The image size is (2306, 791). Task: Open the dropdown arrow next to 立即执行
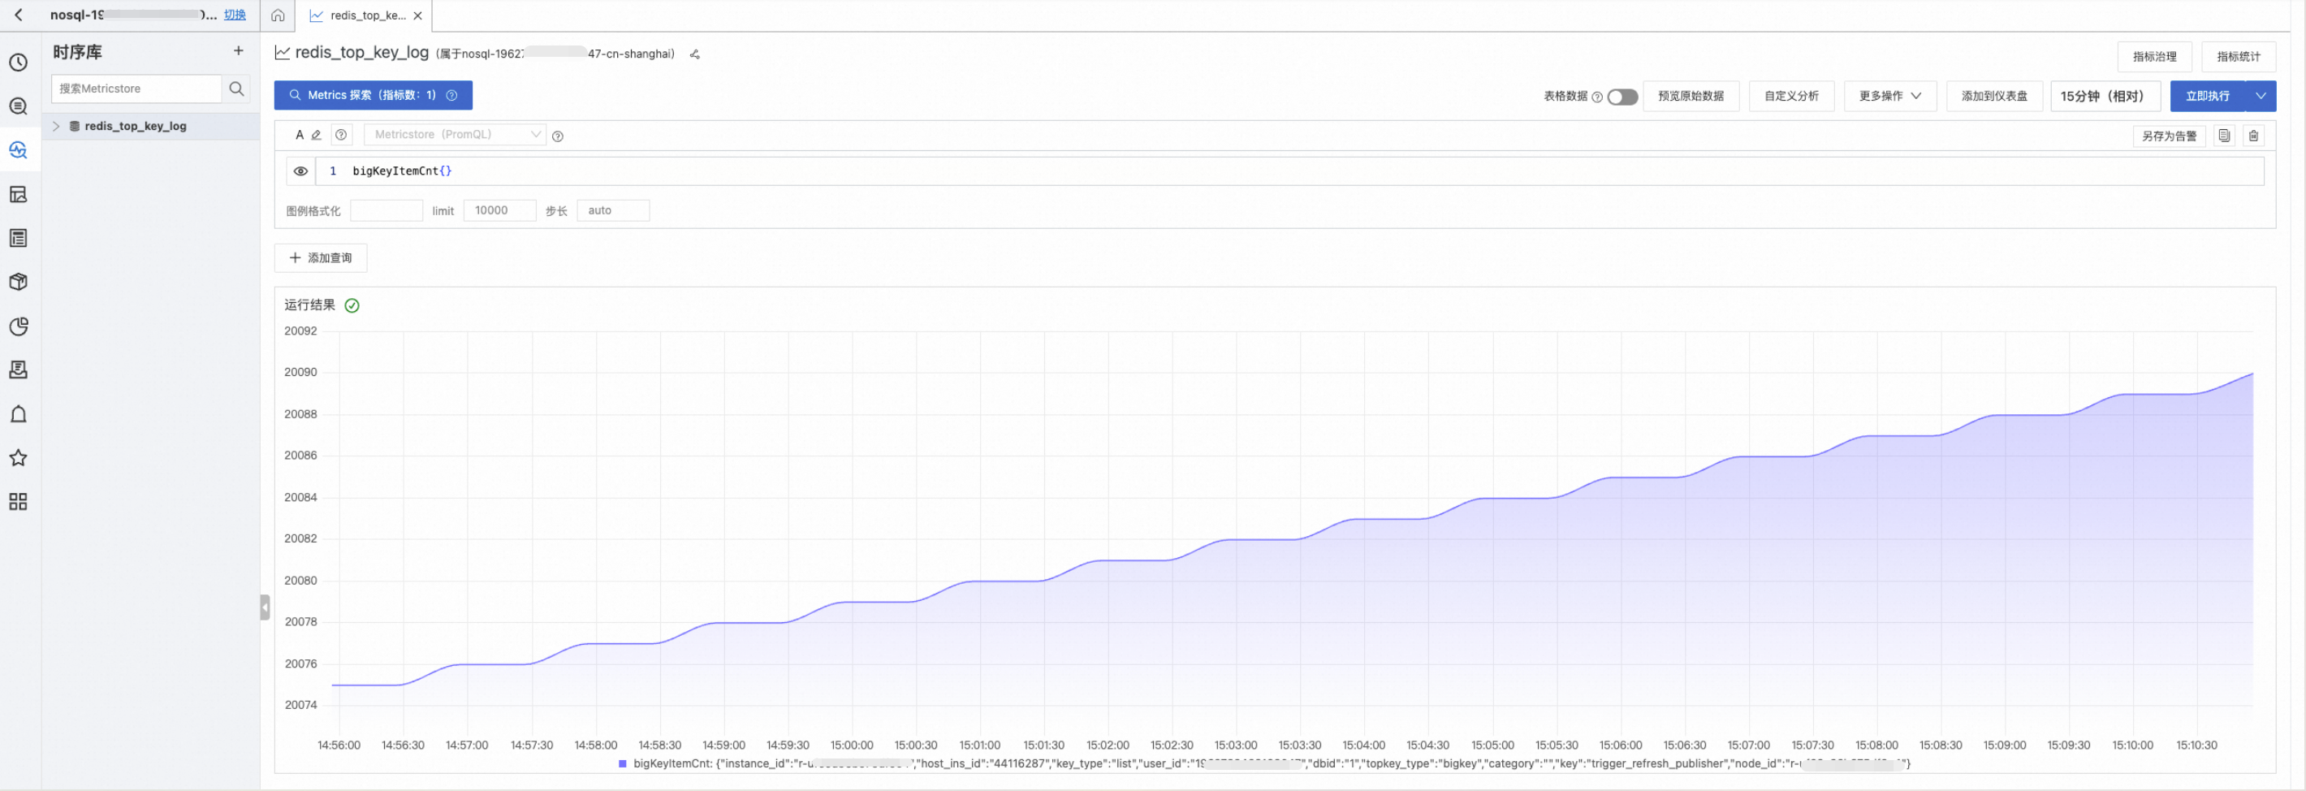tap(2261, 96)
